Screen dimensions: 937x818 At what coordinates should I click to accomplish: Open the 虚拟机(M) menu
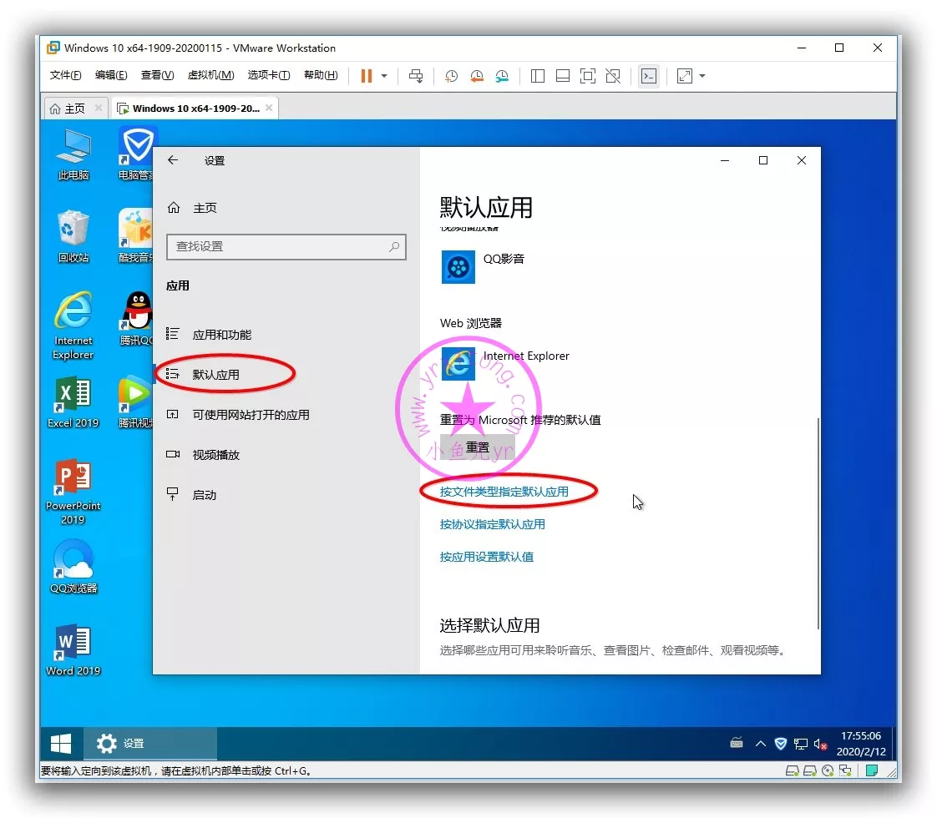[210, 75]
